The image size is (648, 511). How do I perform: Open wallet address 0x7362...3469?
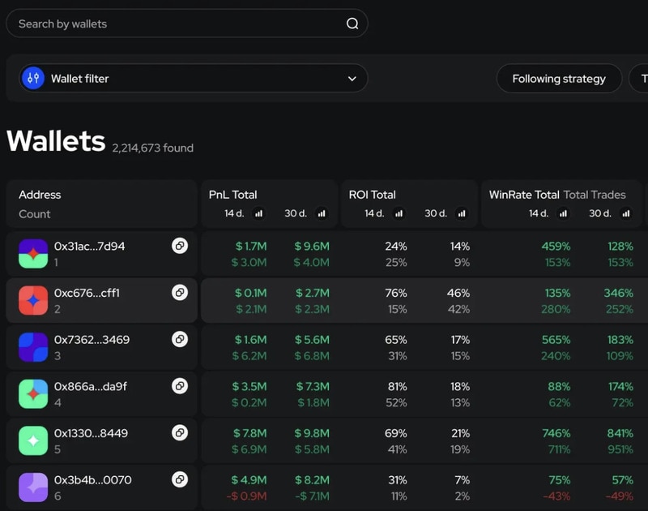92,340
